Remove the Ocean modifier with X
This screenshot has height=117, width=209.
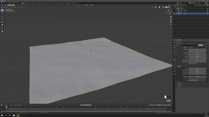pos(205,45)
